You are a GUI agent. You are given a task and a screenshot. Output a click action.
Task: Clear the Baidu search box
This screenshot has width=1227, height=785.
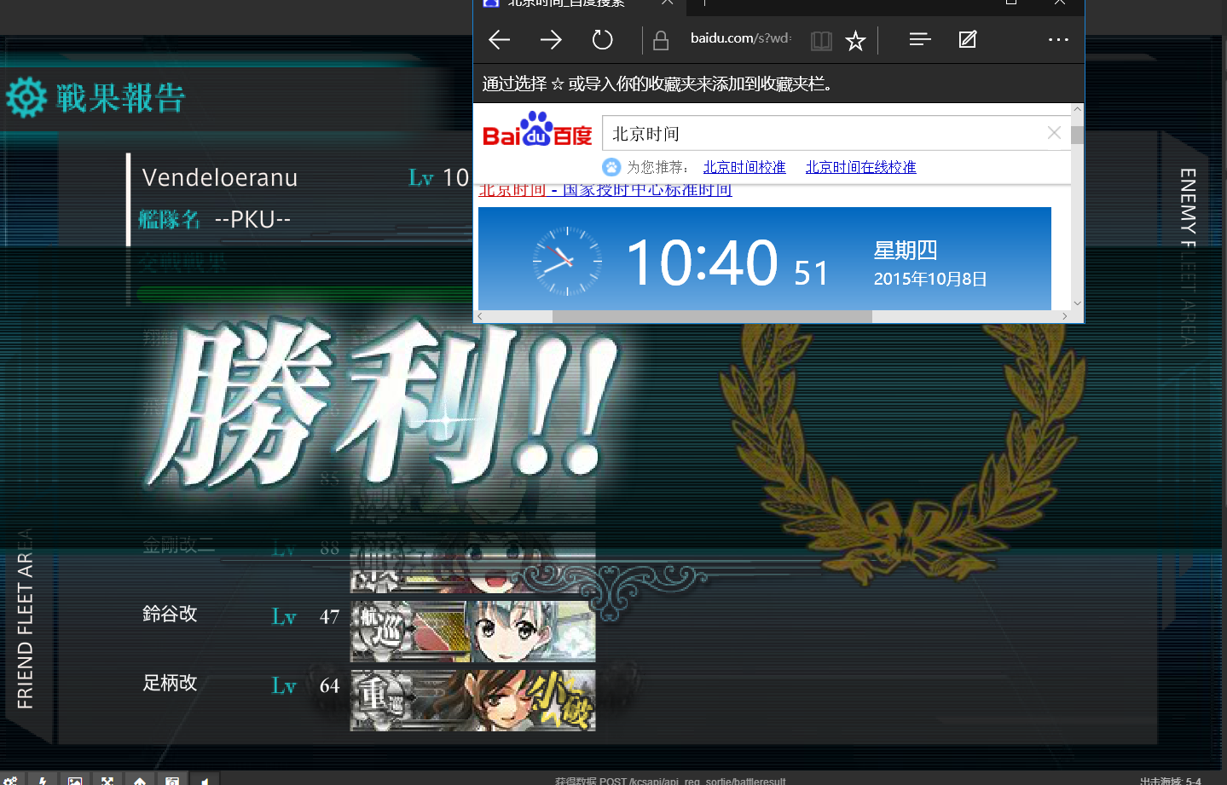(x=1054, y=133)
